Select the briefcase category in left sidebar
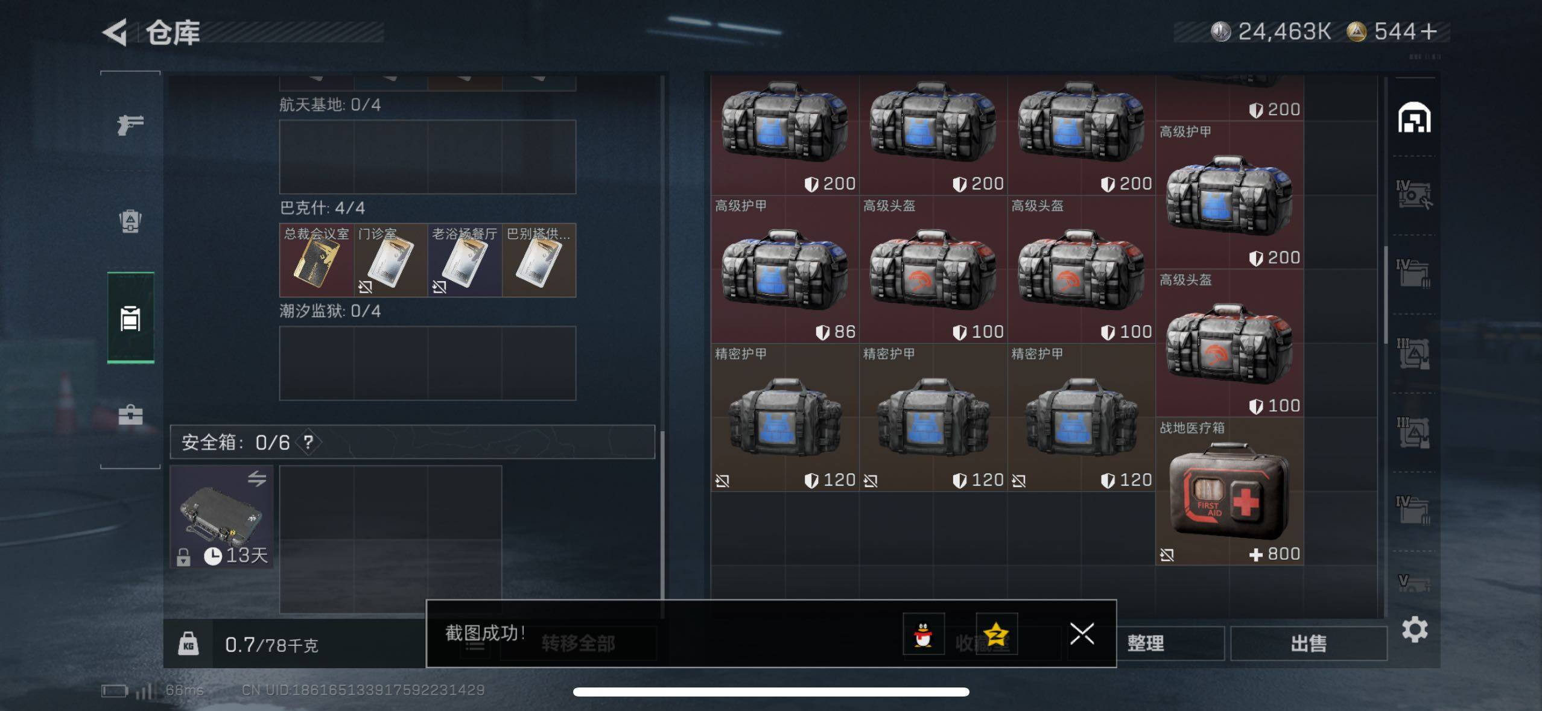The width and height of the screenshot is (1542, 711). 130,415
